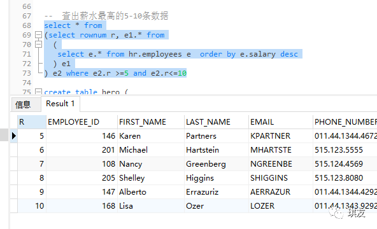Screen dimensions: 377x229
Task: Select cell with first name Michael
Action: (151, 150)
